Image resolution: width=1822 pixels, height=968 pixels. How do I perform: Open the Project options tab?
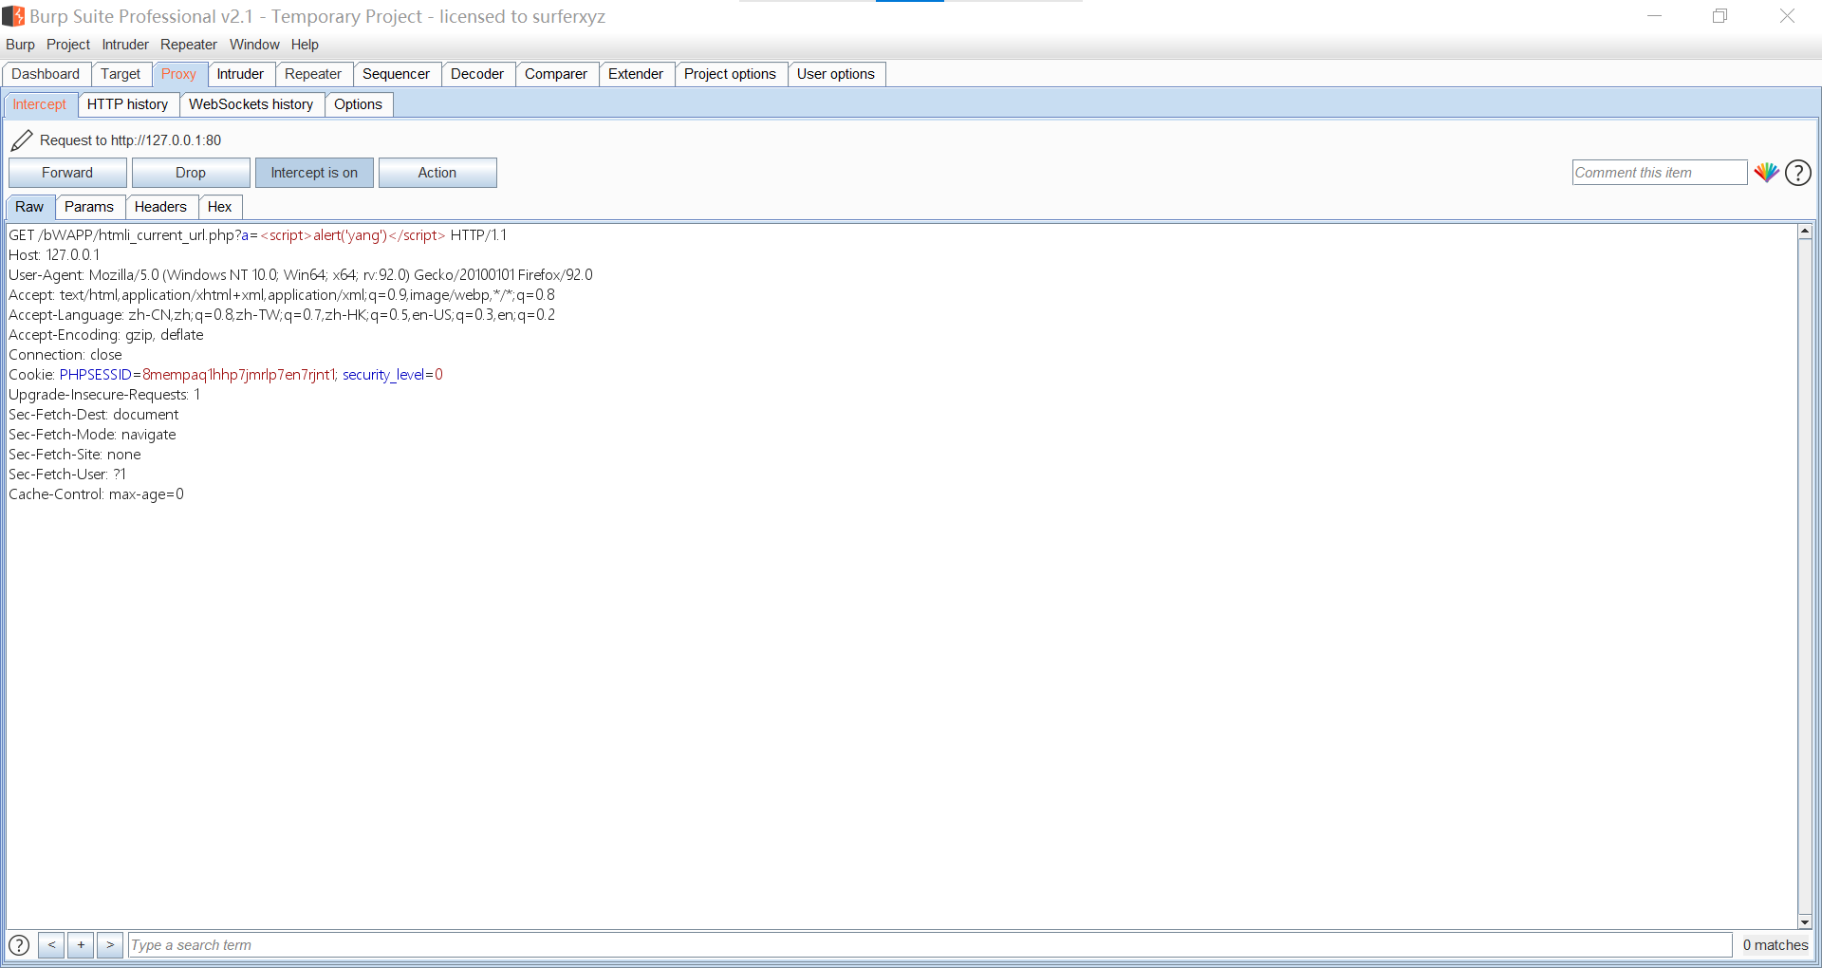point(730,74)
